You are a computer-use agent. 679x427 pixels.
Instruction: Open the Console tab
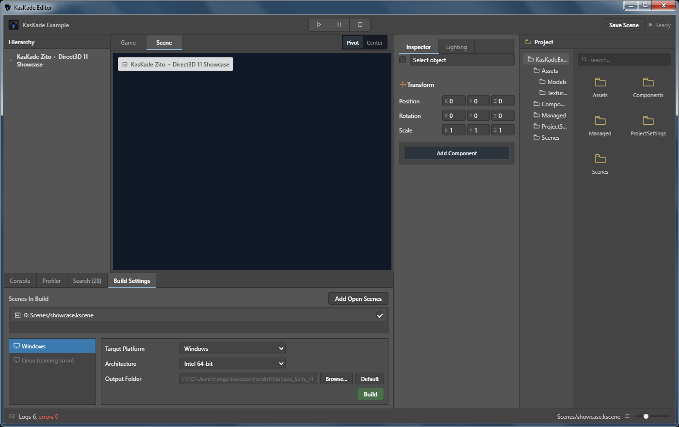pyautogui.click(x=20, y=281)
